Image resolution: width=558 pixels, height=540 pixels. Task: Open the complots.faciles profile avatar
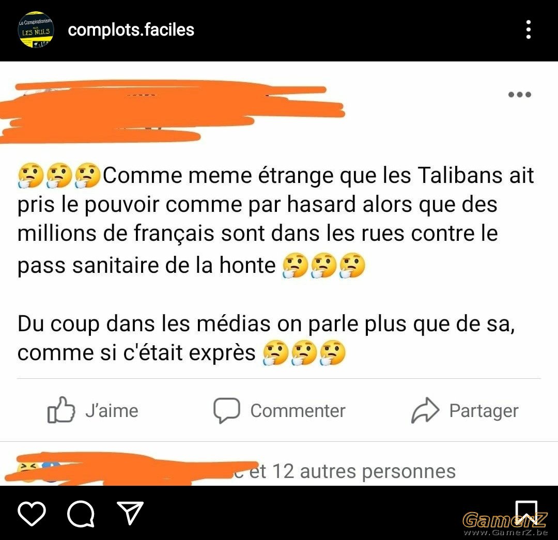[36, 30]
